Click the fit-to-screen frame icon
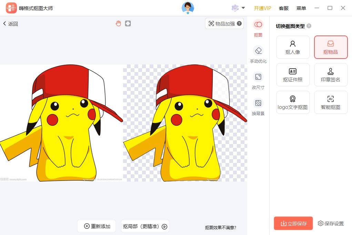The width and height of the screenshot is (352, 235). (x=128, y=23)
